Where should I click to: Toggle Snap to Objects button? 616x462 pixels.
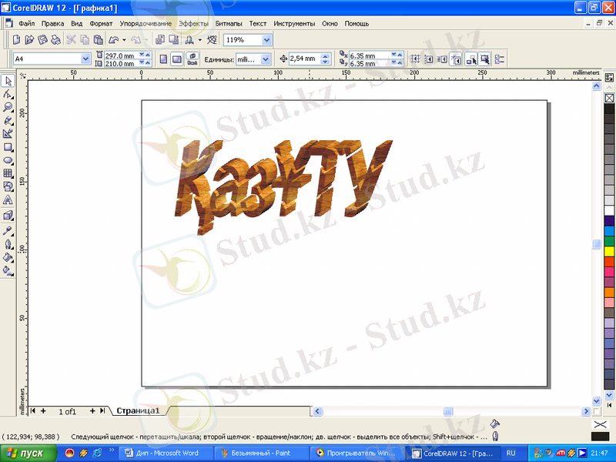(x=442, y=59)
